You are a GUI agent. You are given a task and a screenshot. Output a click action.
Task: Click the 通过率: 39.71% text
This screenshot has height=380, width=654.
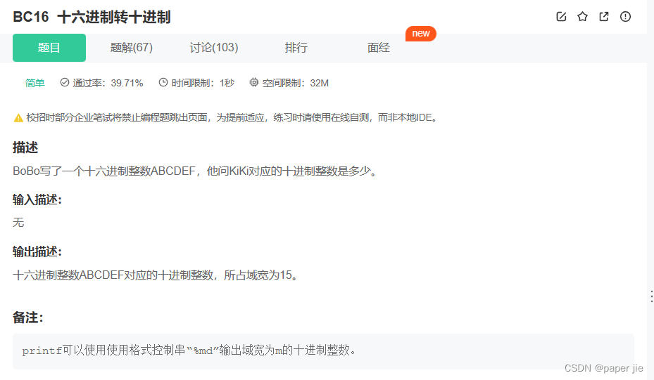coord(108,83)
